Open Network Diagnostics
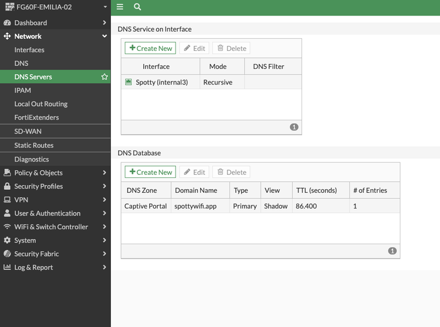Image resolution: width=440 pixels, height=327 pixels. pyautogui.click(x=55, y=159)
